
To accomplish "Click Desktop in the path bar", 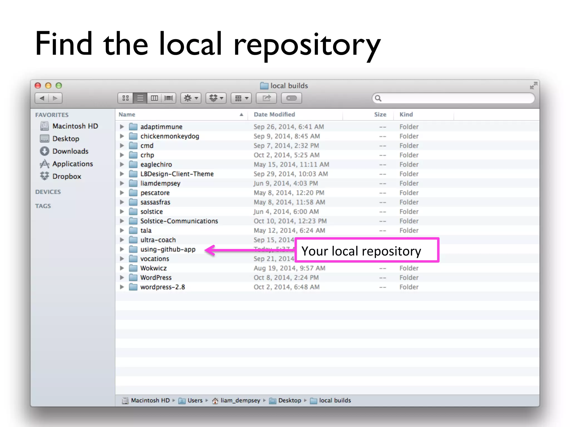I will pos(289,400).
